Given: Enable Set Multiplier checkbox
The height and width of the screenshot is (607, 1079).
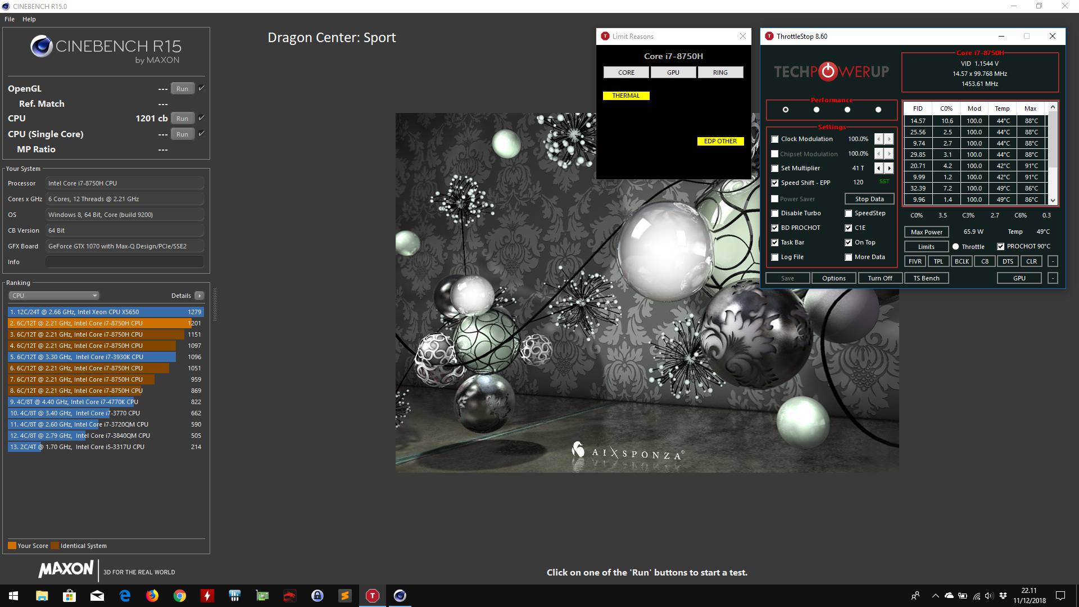Looking at the screenshot, I should point(775,169).
